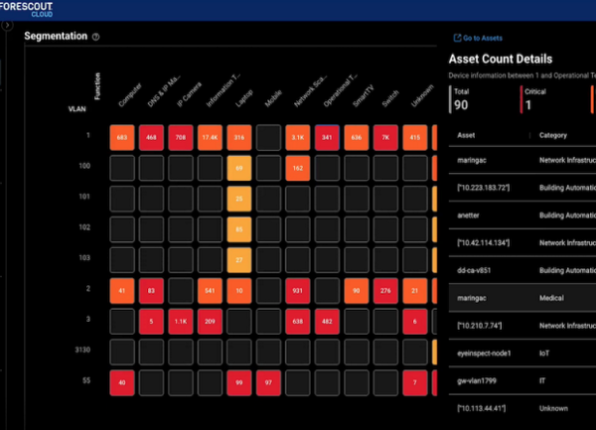Click the VLAN 3130 row label
Screen dimensions: 596x430
coord(87,352)
